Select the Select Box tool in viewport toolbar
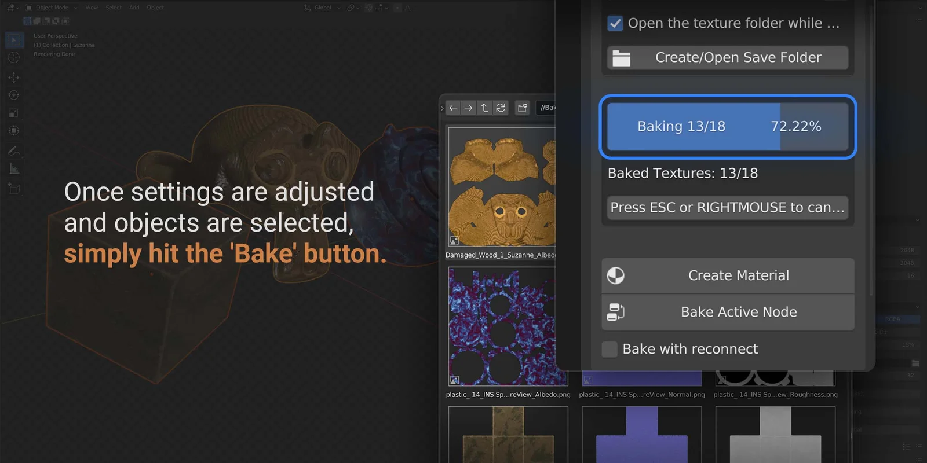 [14, 40]
